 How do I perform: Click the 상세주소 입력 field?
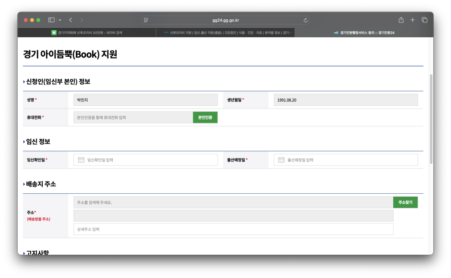tap(233, 229)
